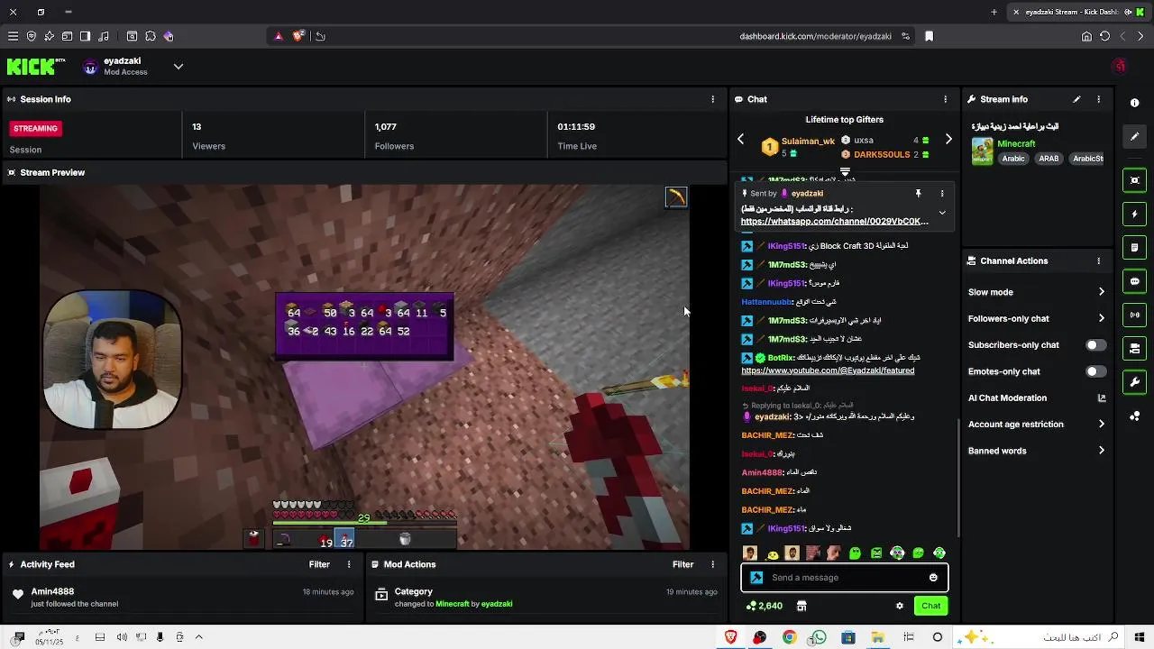Toggle the broadcast signal widget sidebar icon
Screen dimensions: 1154x649
pos(1135,315)
